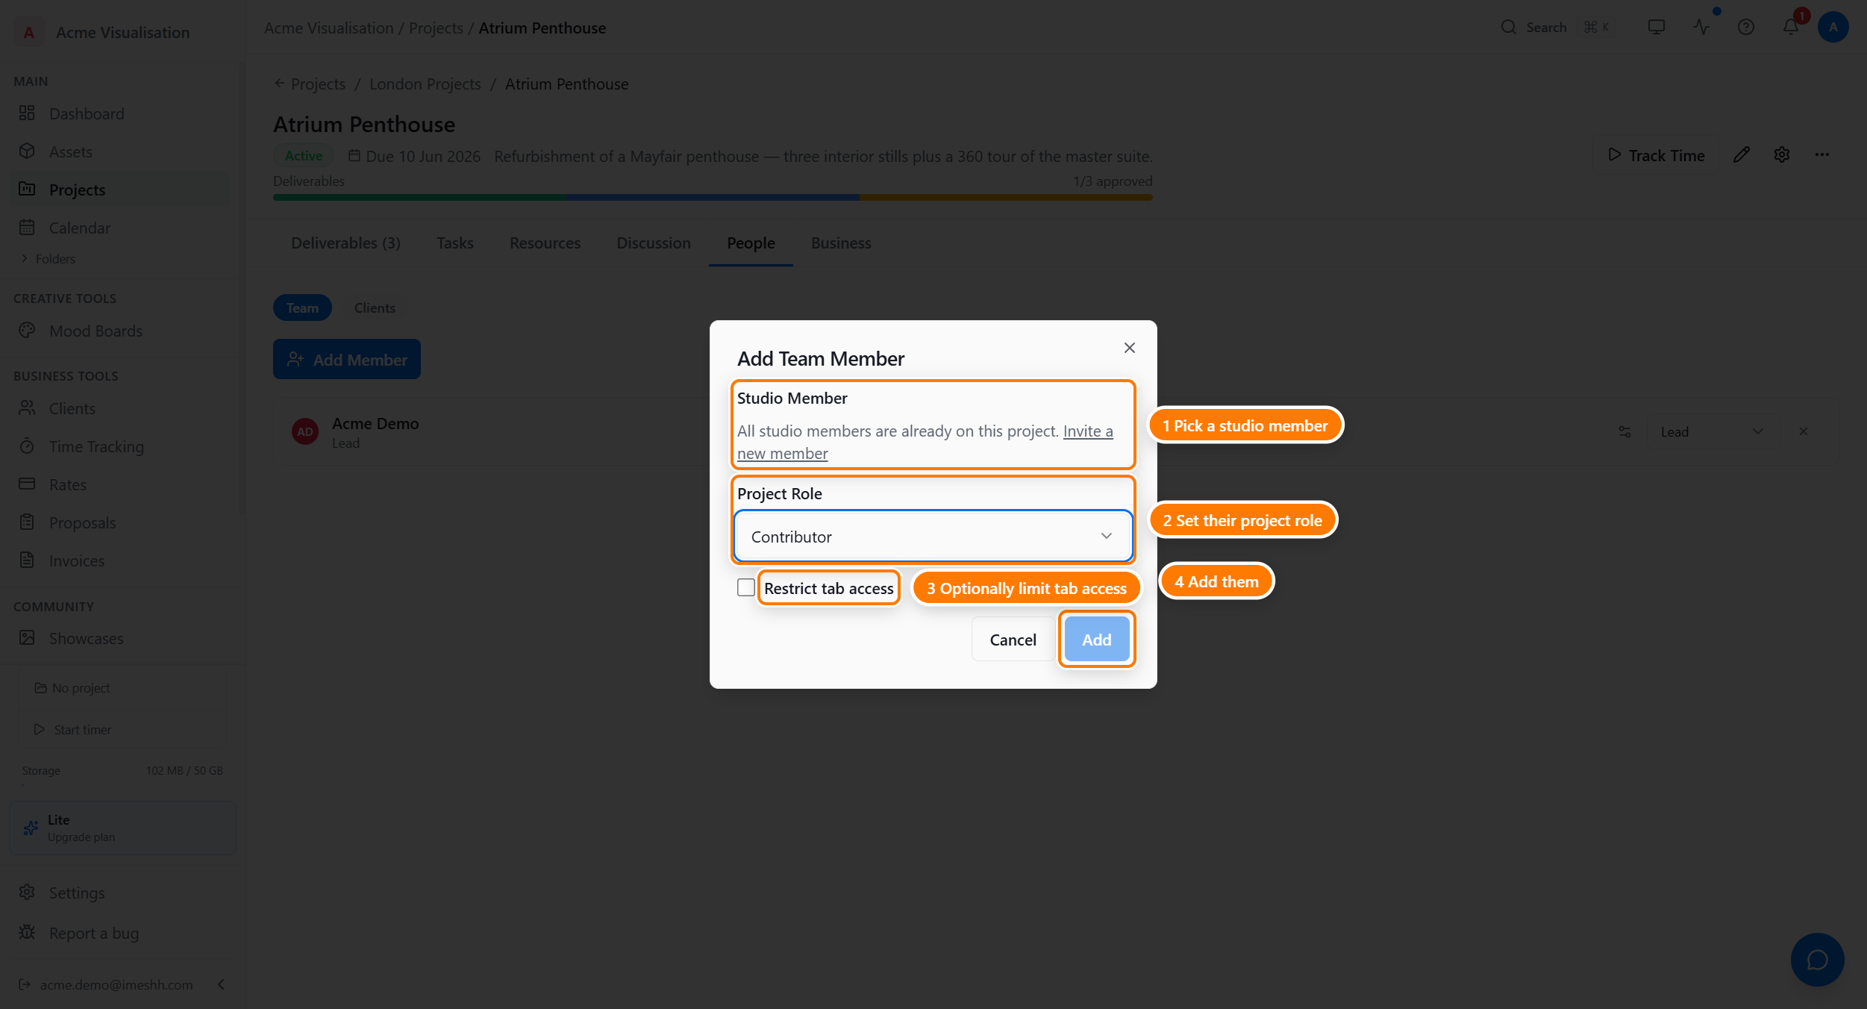The image size is (1867, 1009).
Task: Go to the Projects section
Action: pos(119,190)
